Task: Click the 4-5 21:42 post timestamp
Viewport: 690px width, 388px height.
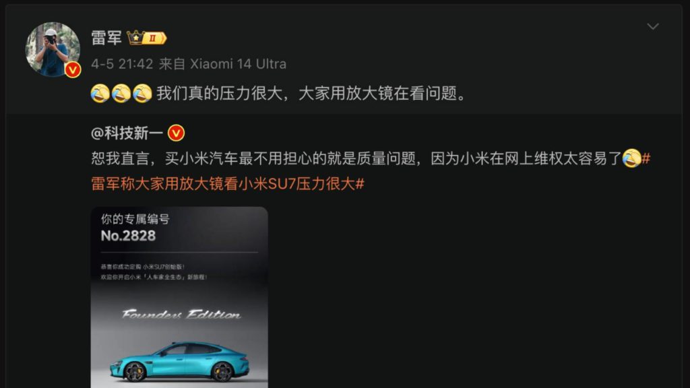Action: pos(122,64)
